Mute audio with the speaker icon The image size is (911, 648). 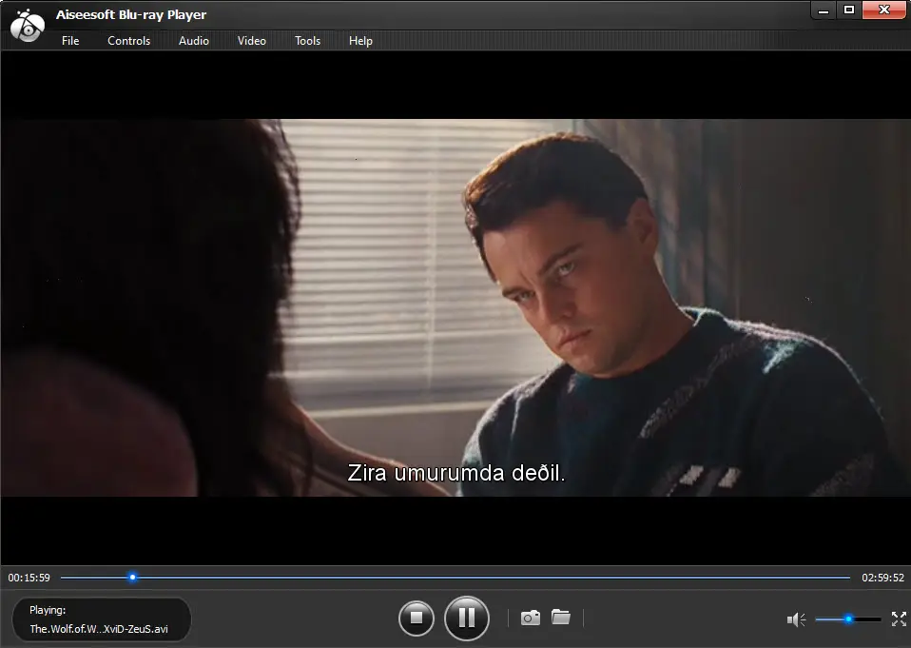point(796,619)
